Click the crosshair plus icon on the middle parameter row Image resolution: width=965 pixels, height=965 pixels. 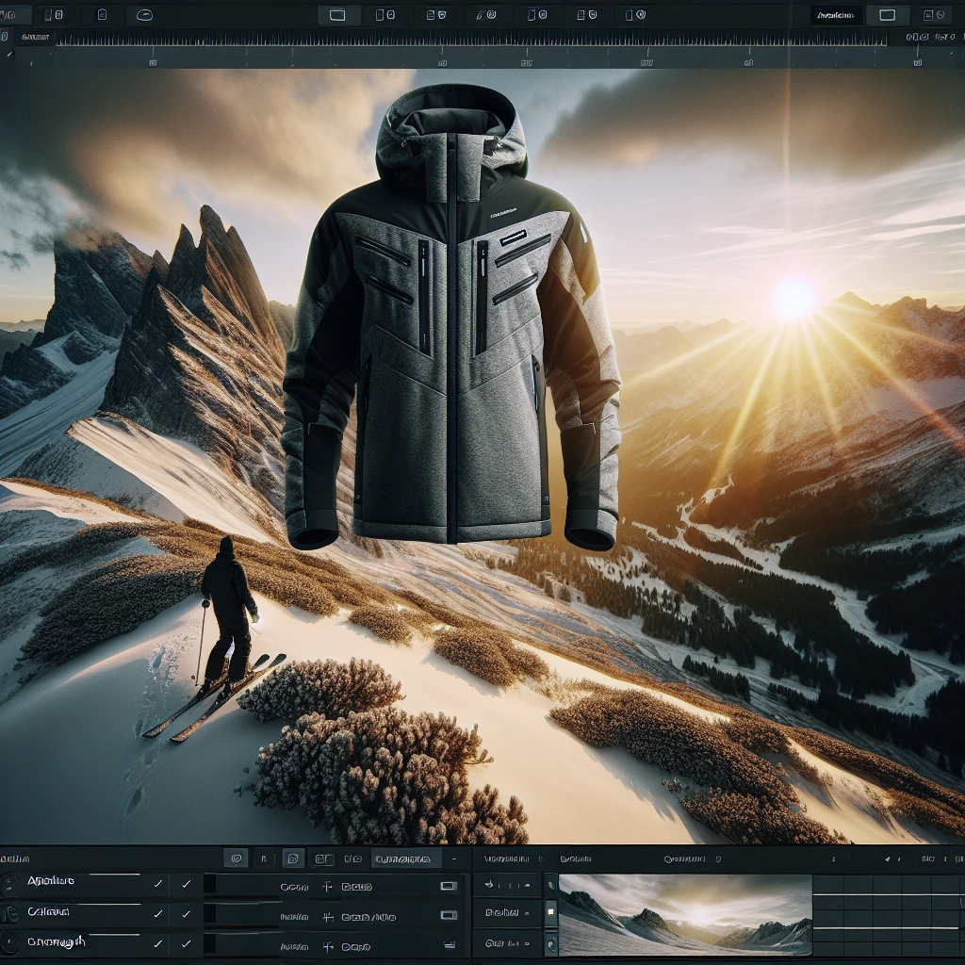coord(328,917)
